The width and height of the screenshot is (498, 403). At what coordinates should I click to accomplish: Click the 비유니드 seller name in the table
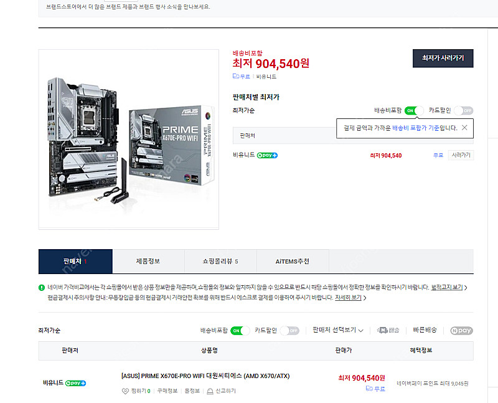[x=53, y=382]
